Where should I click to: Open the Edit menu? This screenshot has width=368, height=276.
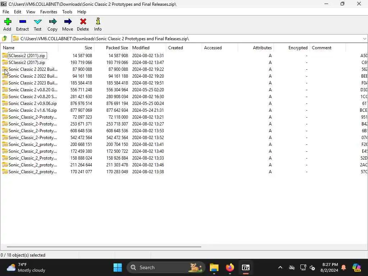click(17, 12)
